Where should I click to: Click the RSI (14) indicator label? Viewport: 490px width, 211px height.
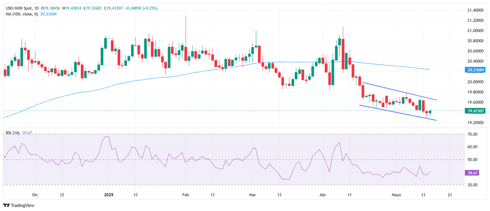click(12, 133)
